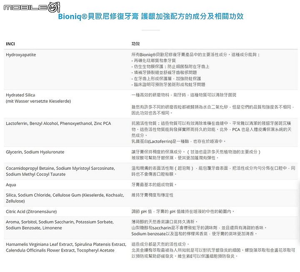Select the Aroma, Sorbitol, Sodium Saccharin line

tap(60, 222)
